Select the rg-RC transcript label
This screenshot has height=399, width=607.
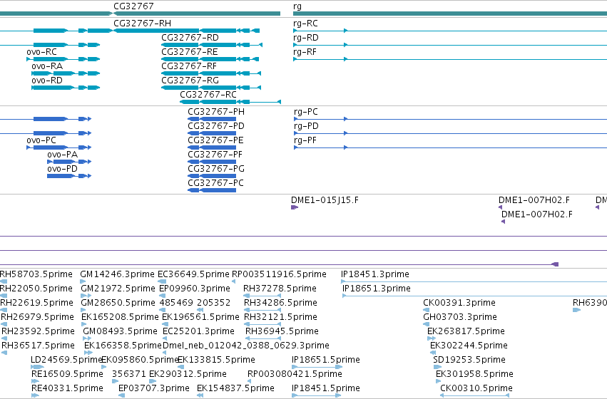pos(305,24)
